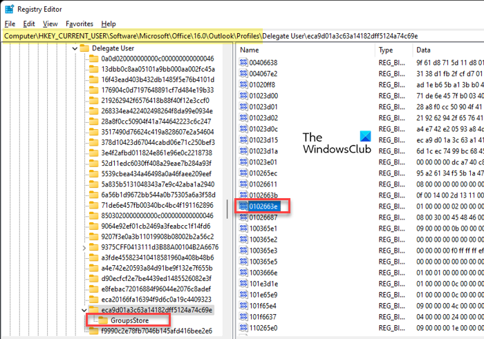Viewport: 484px width, 339px height.
Task: Click the tree pane vertical scrollbar thumb
Action: tap(227, 209)
